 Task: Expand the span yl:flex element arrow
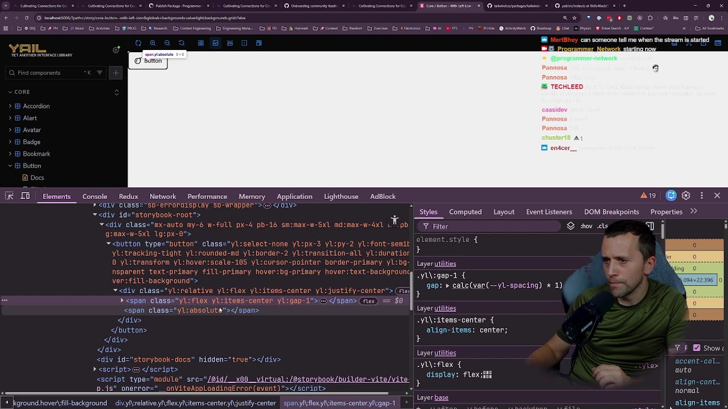[122, 301]
